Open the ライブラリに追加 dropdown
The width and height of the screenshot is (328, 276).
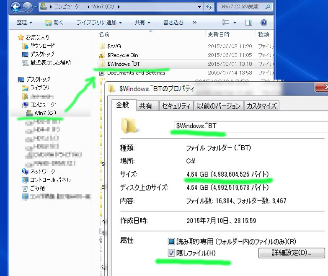click(x=99, y=22)
